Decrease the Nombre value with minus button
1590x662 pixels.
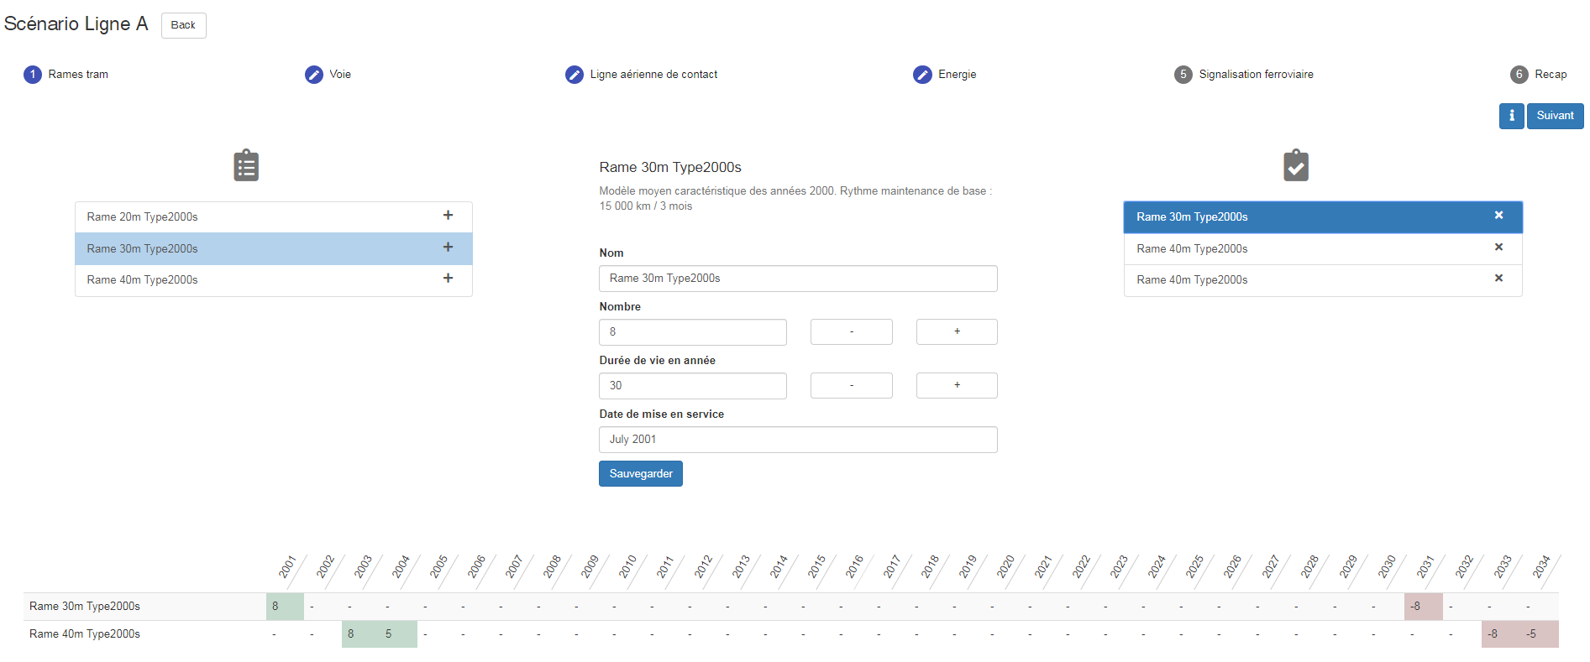(851, 331)
